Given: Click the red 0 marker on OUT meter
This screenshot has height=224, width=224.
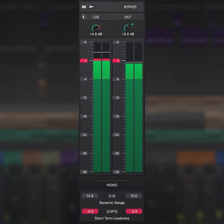Looking at the screenshot, I should click(x=116, y=60).
